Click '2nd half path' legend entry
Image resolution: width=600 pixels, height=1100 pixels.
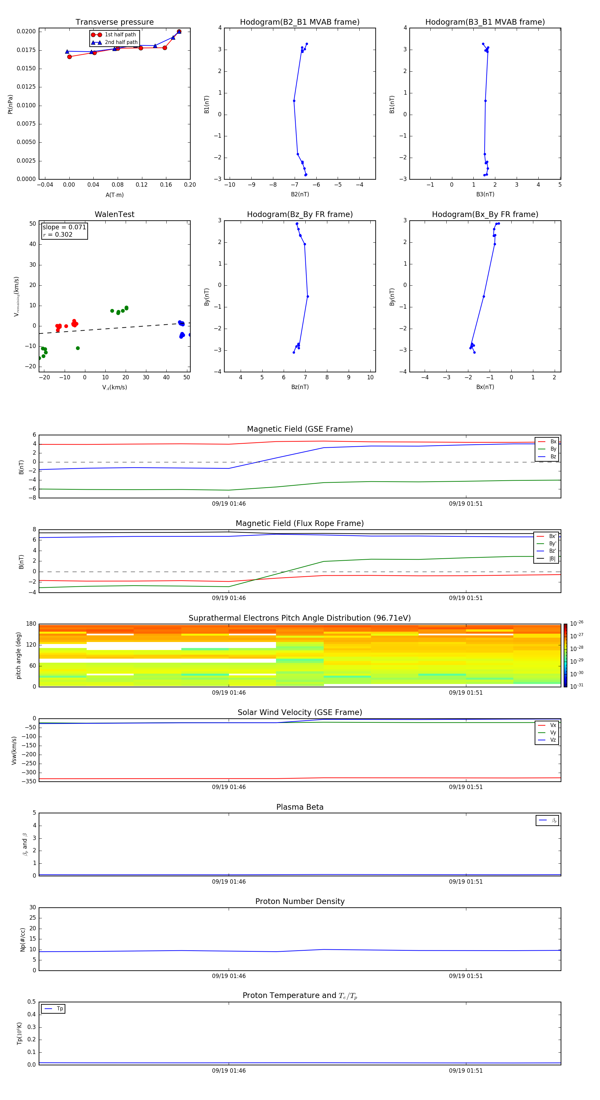pos(114,42)
